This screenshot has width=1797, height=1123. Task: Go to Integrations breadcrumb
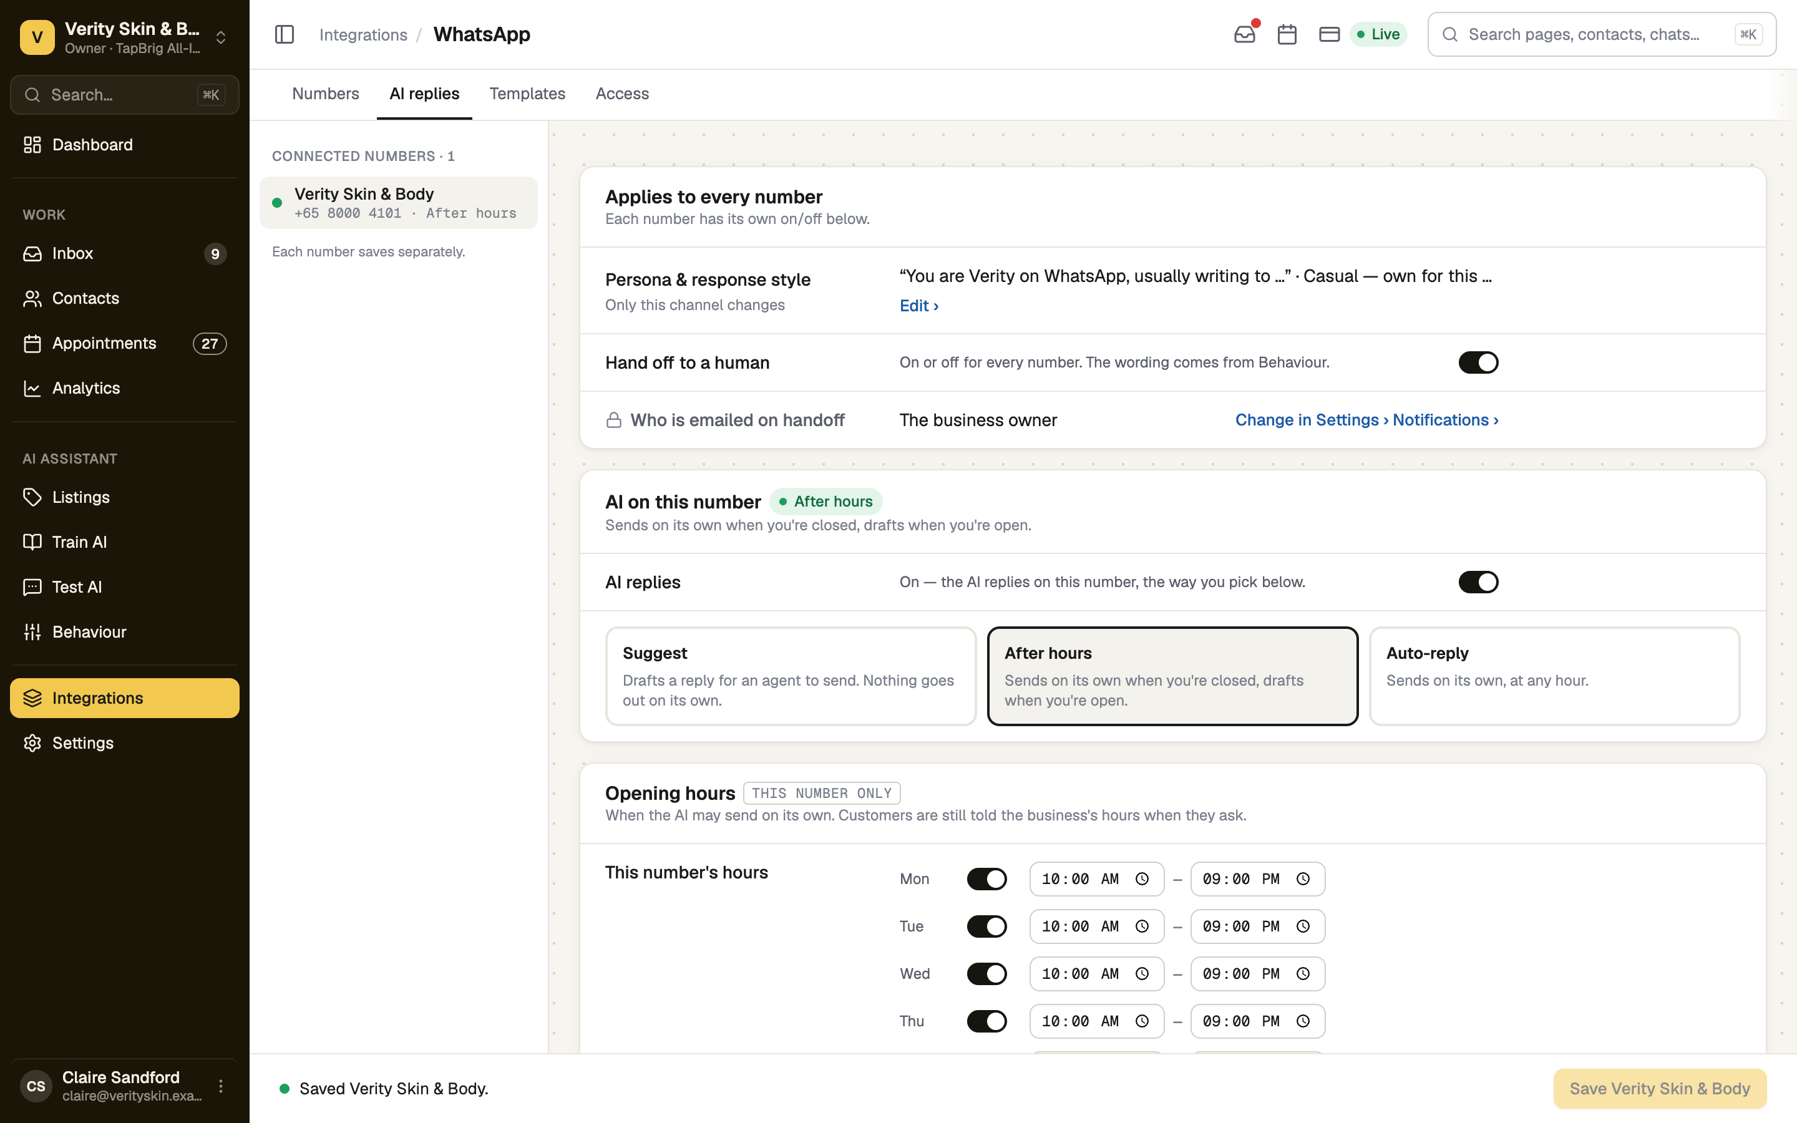pyautogui.click(x=363, y=35)
